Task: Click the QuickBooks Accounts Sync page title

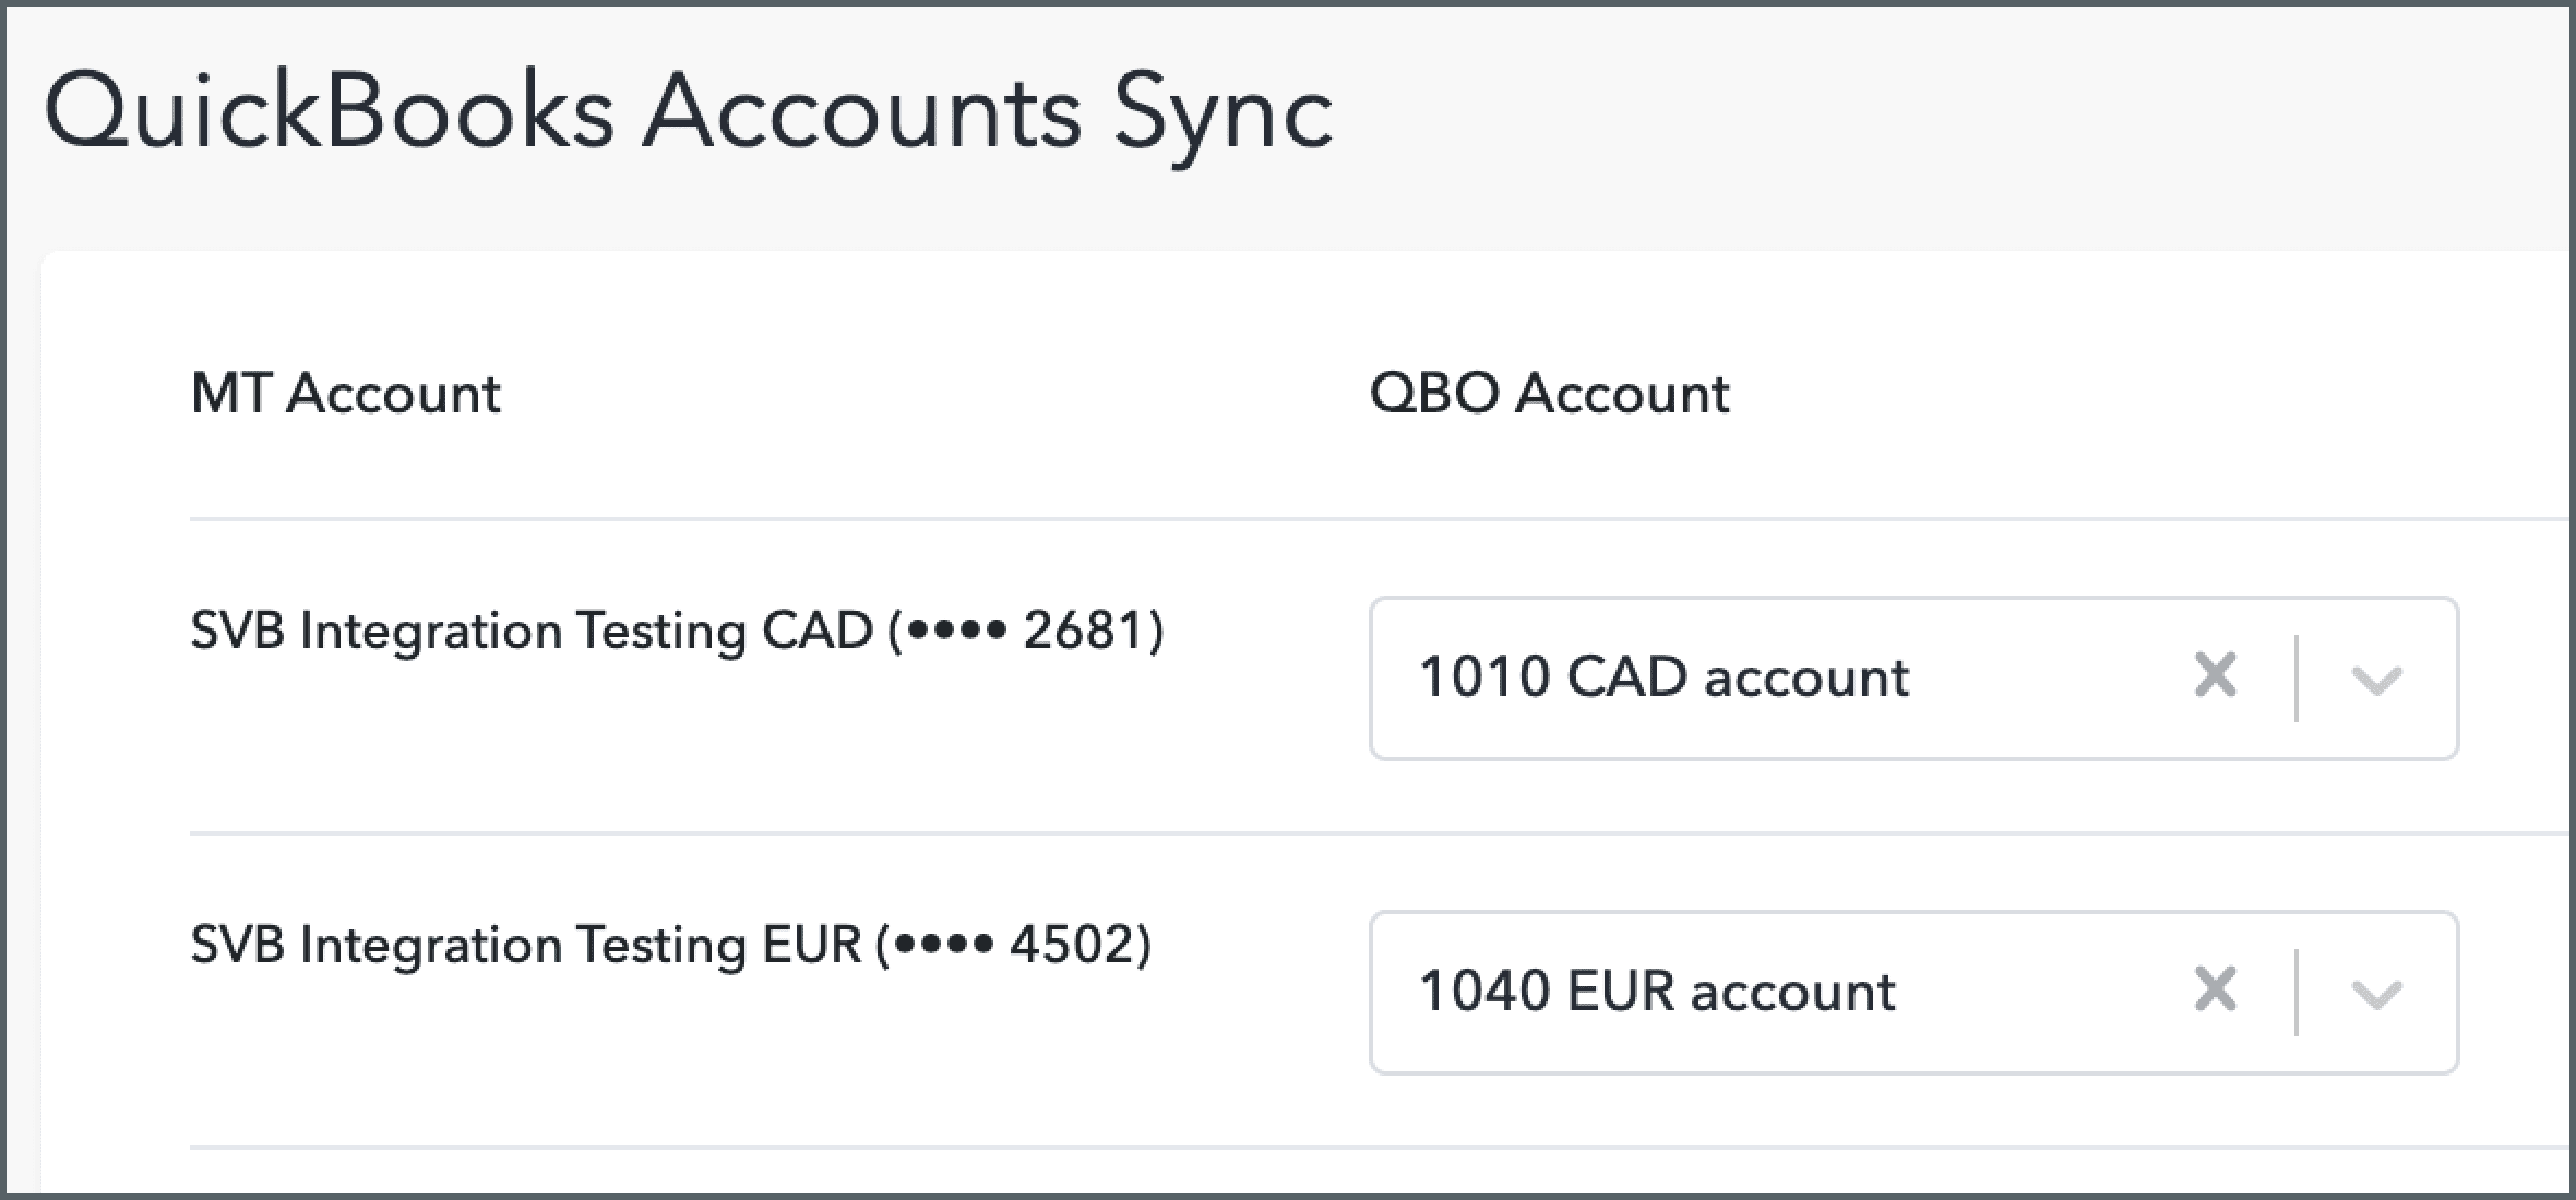Action: click(688, 112)
